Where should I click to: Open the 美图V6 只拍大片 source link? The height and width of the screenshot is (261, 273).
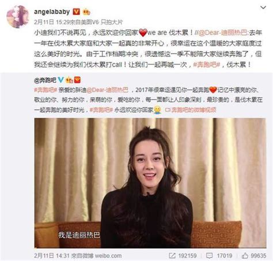[x=102, y=22]
